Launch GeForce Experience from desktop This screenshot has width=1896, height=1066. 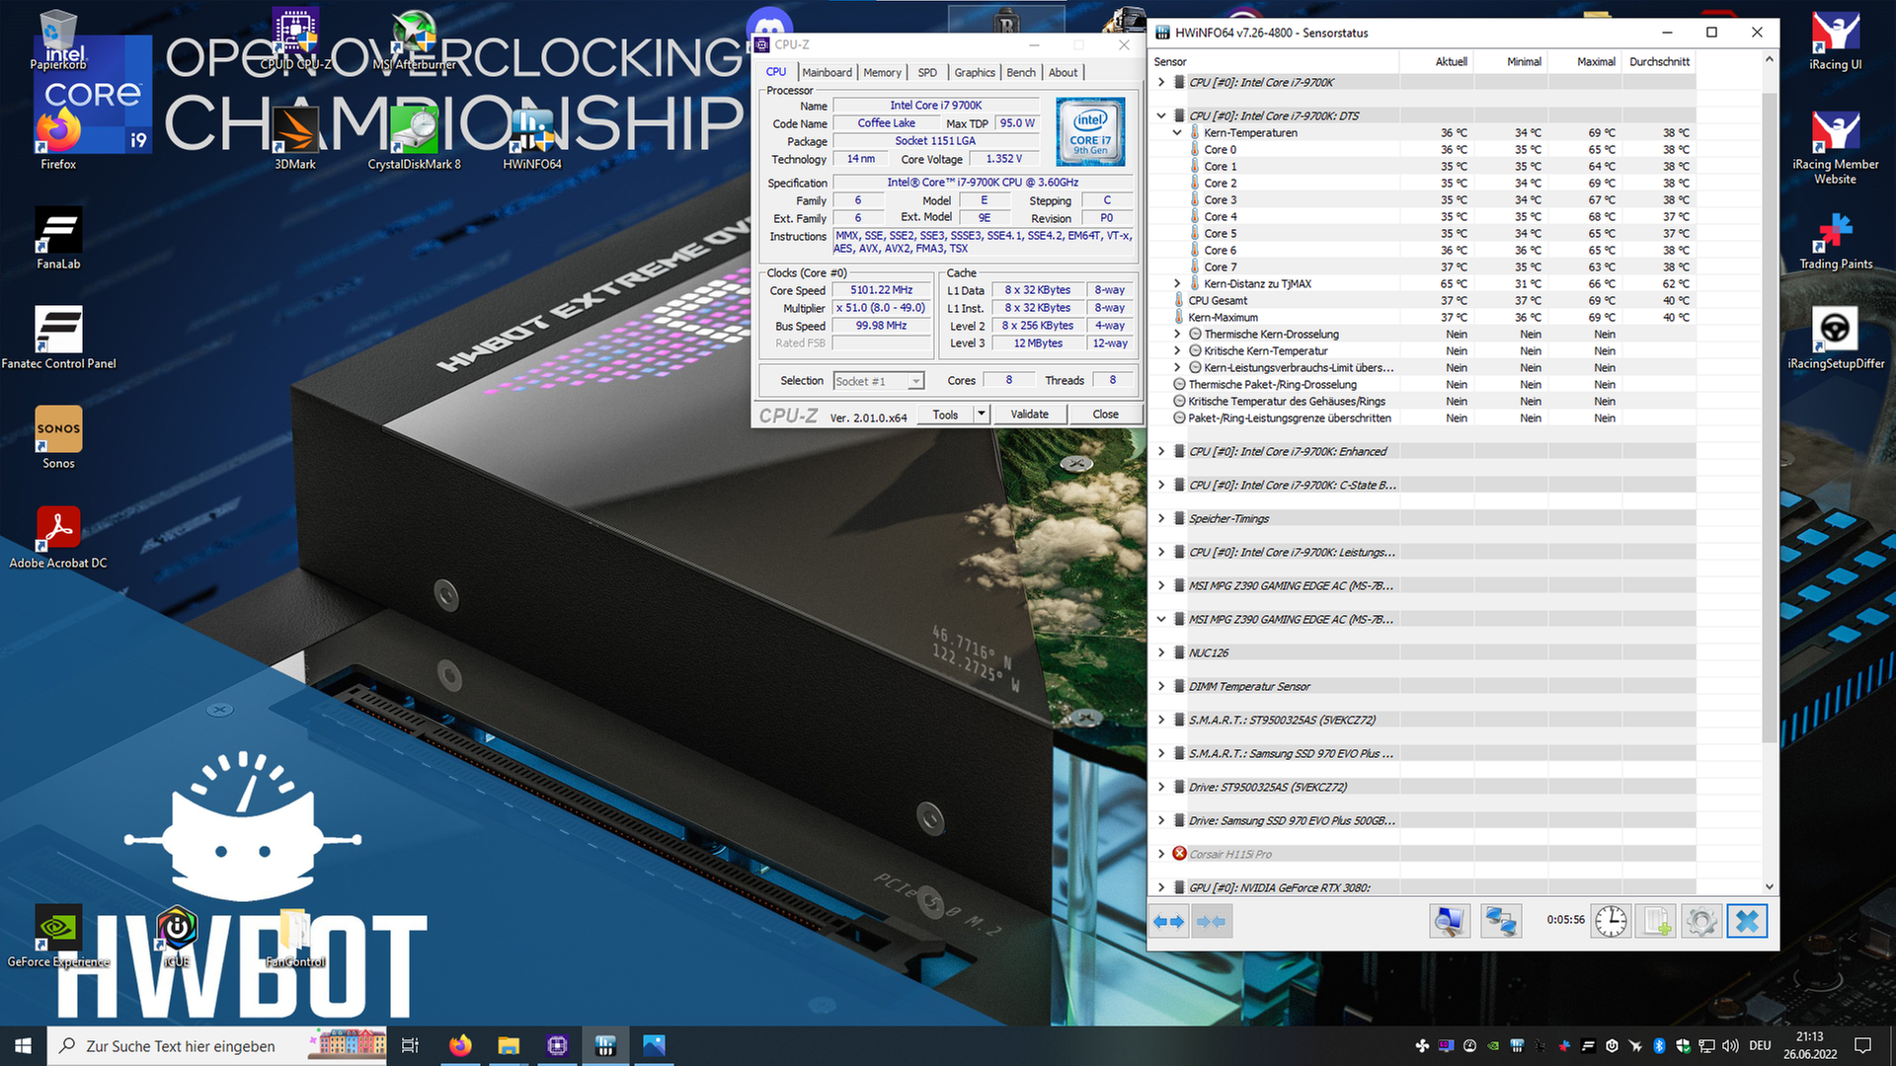58,936
